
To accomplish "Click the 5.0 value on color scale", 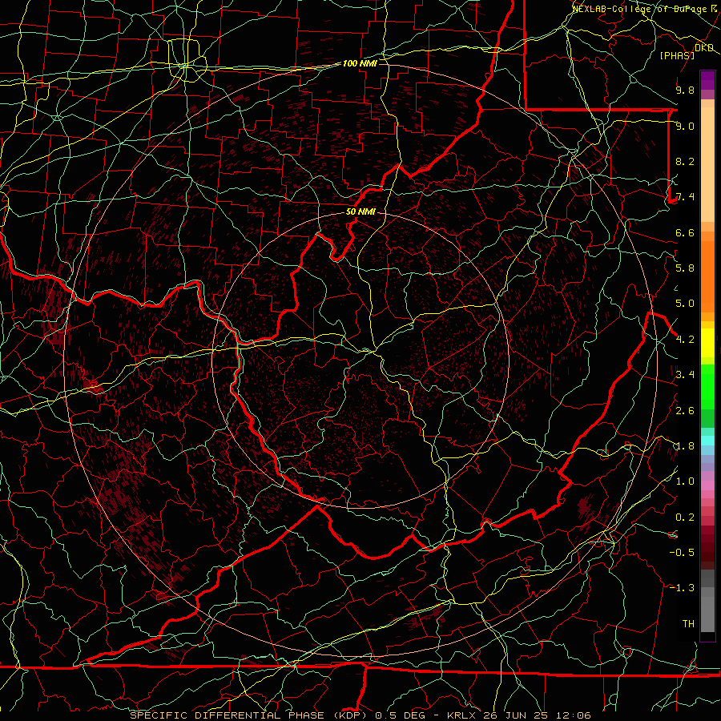I will [x=685, y=304].
